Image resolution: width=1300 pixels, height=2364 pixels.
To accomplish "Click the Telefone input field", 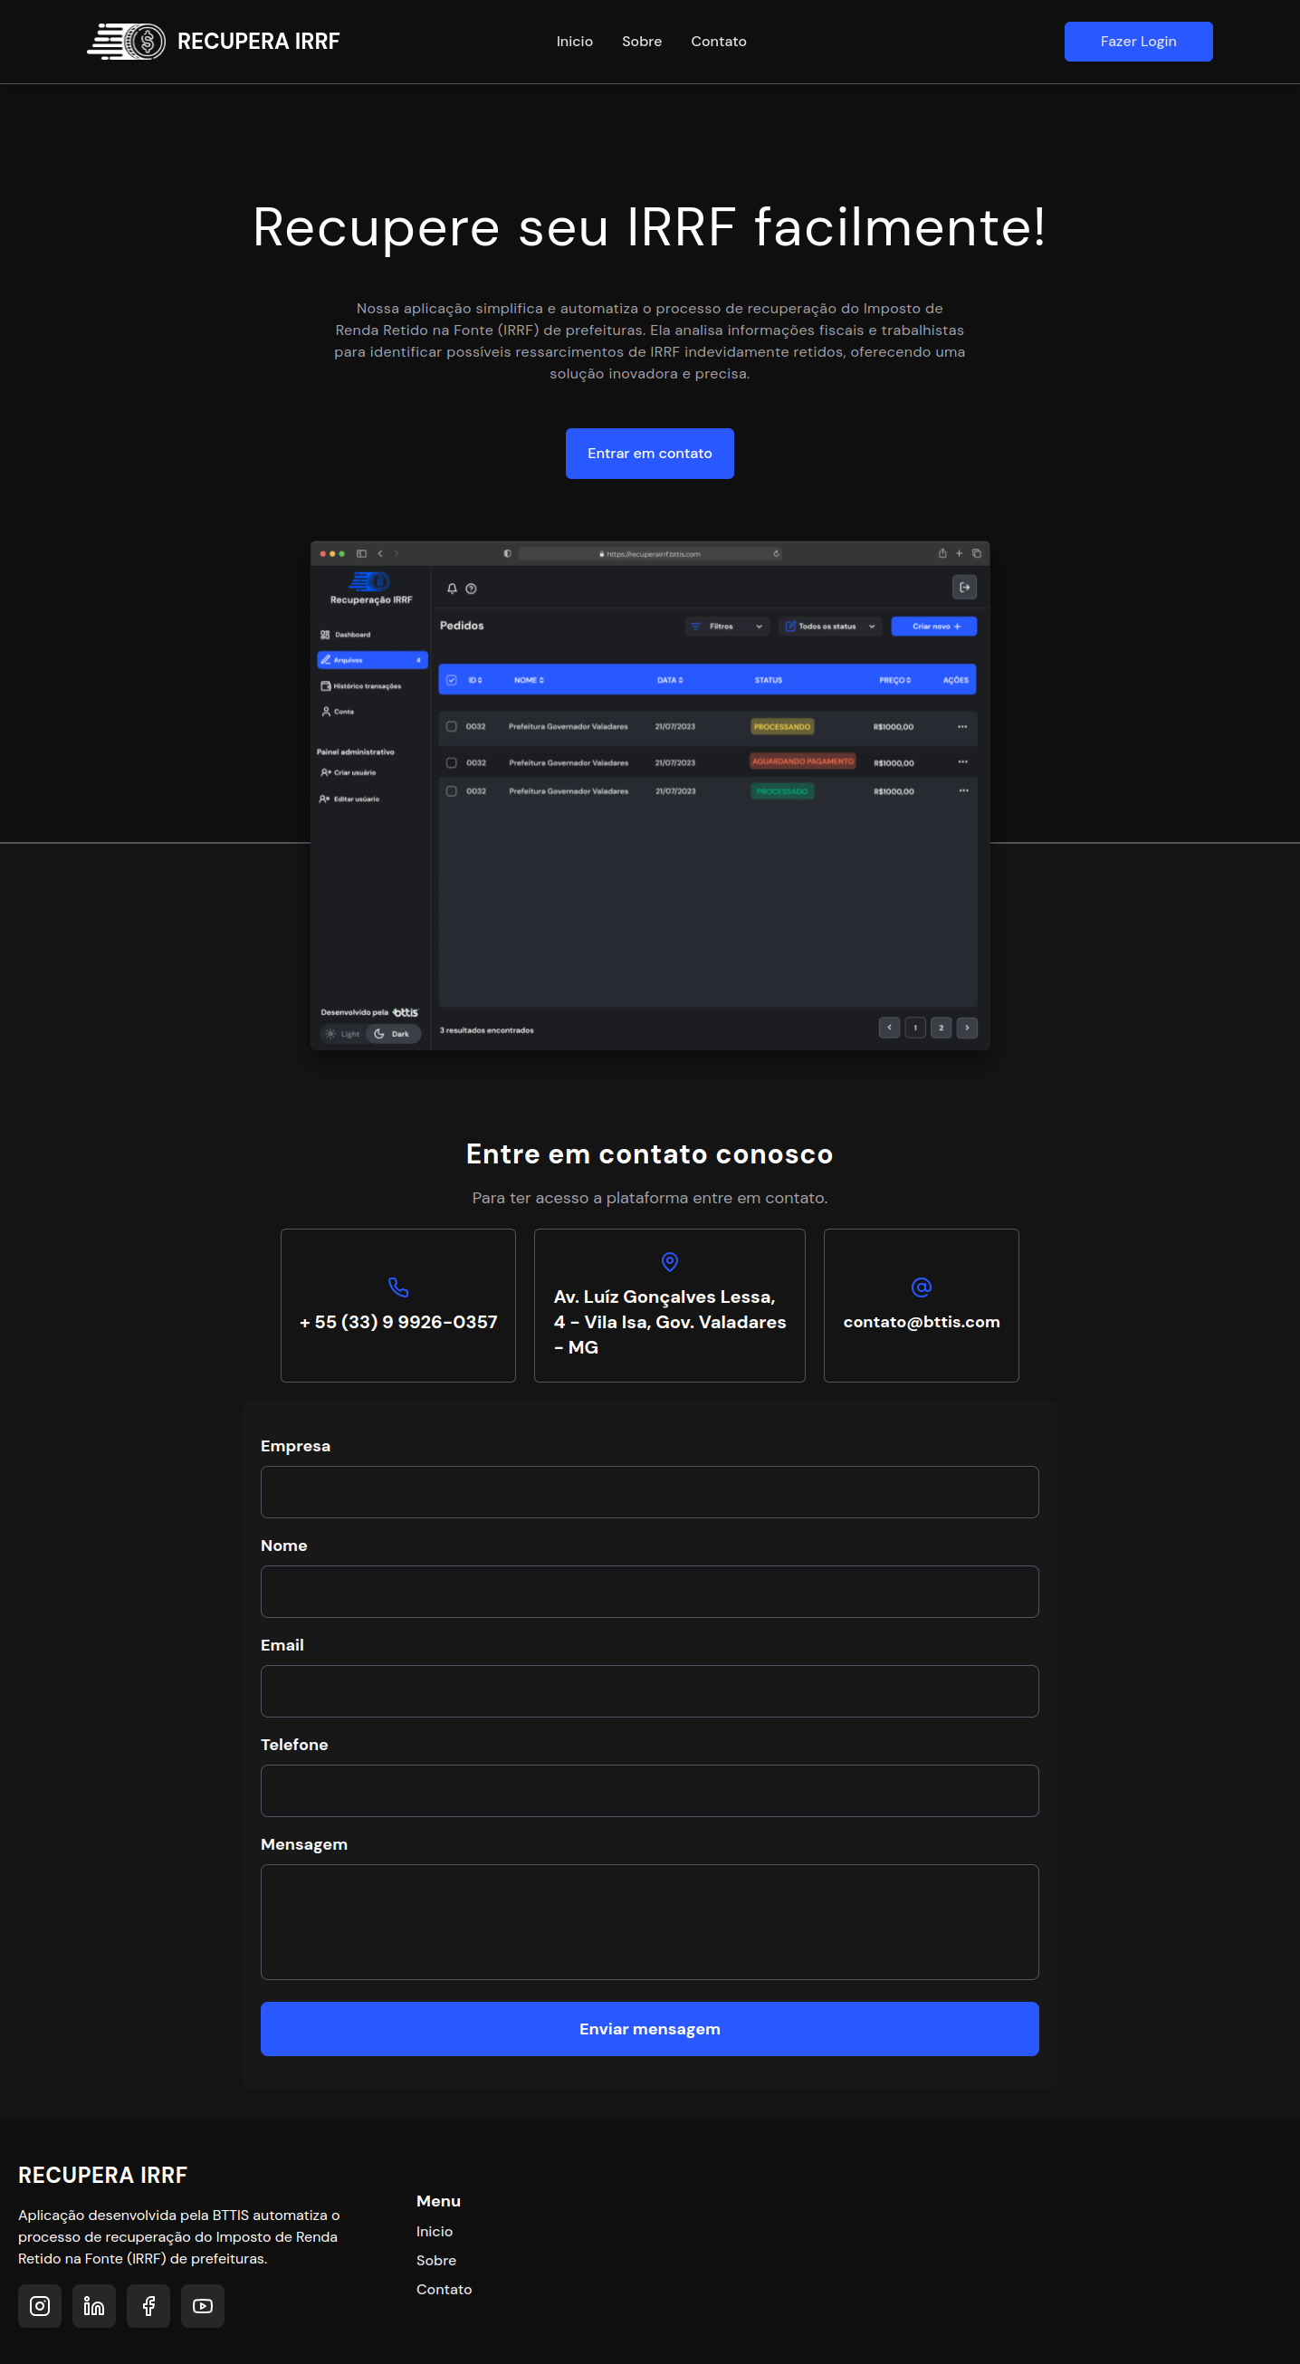I will (649, 1789).
